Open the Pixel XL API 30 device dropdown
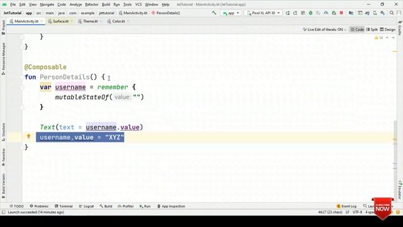403x227 pixels. (263, 13)
